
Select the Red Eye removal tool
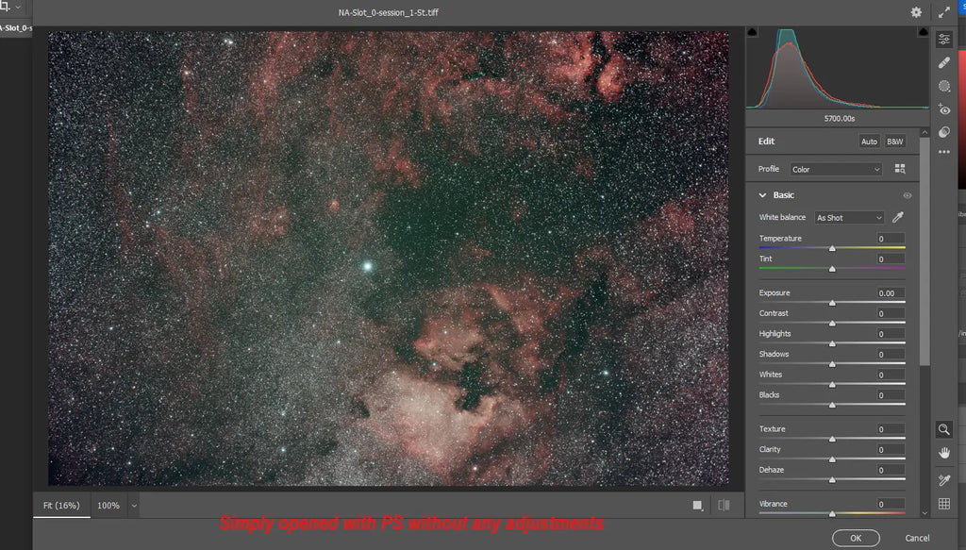pos(944,109)
